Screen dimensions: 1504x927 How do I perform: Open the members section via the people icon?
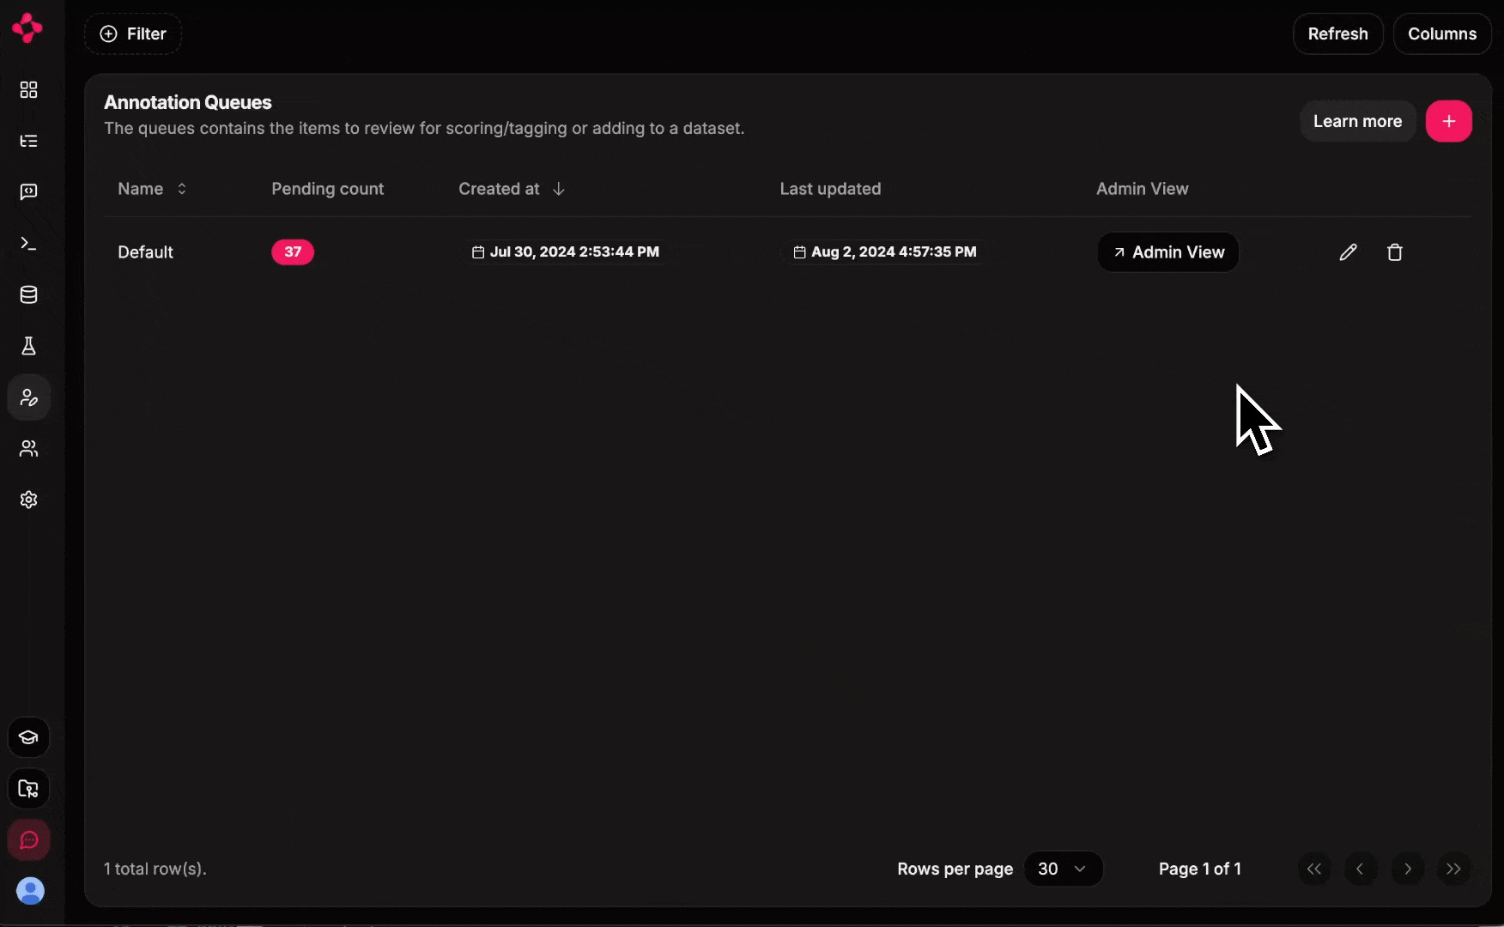tap(28, 449)
